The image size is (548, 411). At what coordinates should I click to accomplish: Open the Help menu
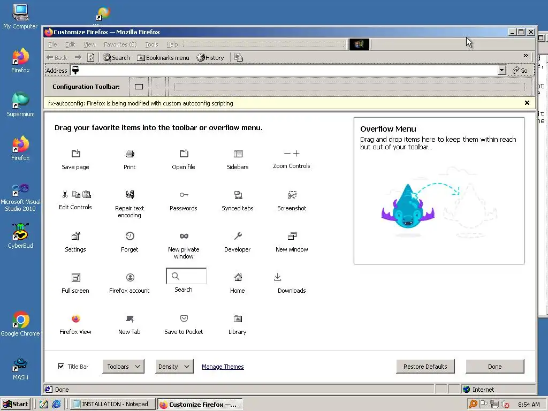coord(172,44)
